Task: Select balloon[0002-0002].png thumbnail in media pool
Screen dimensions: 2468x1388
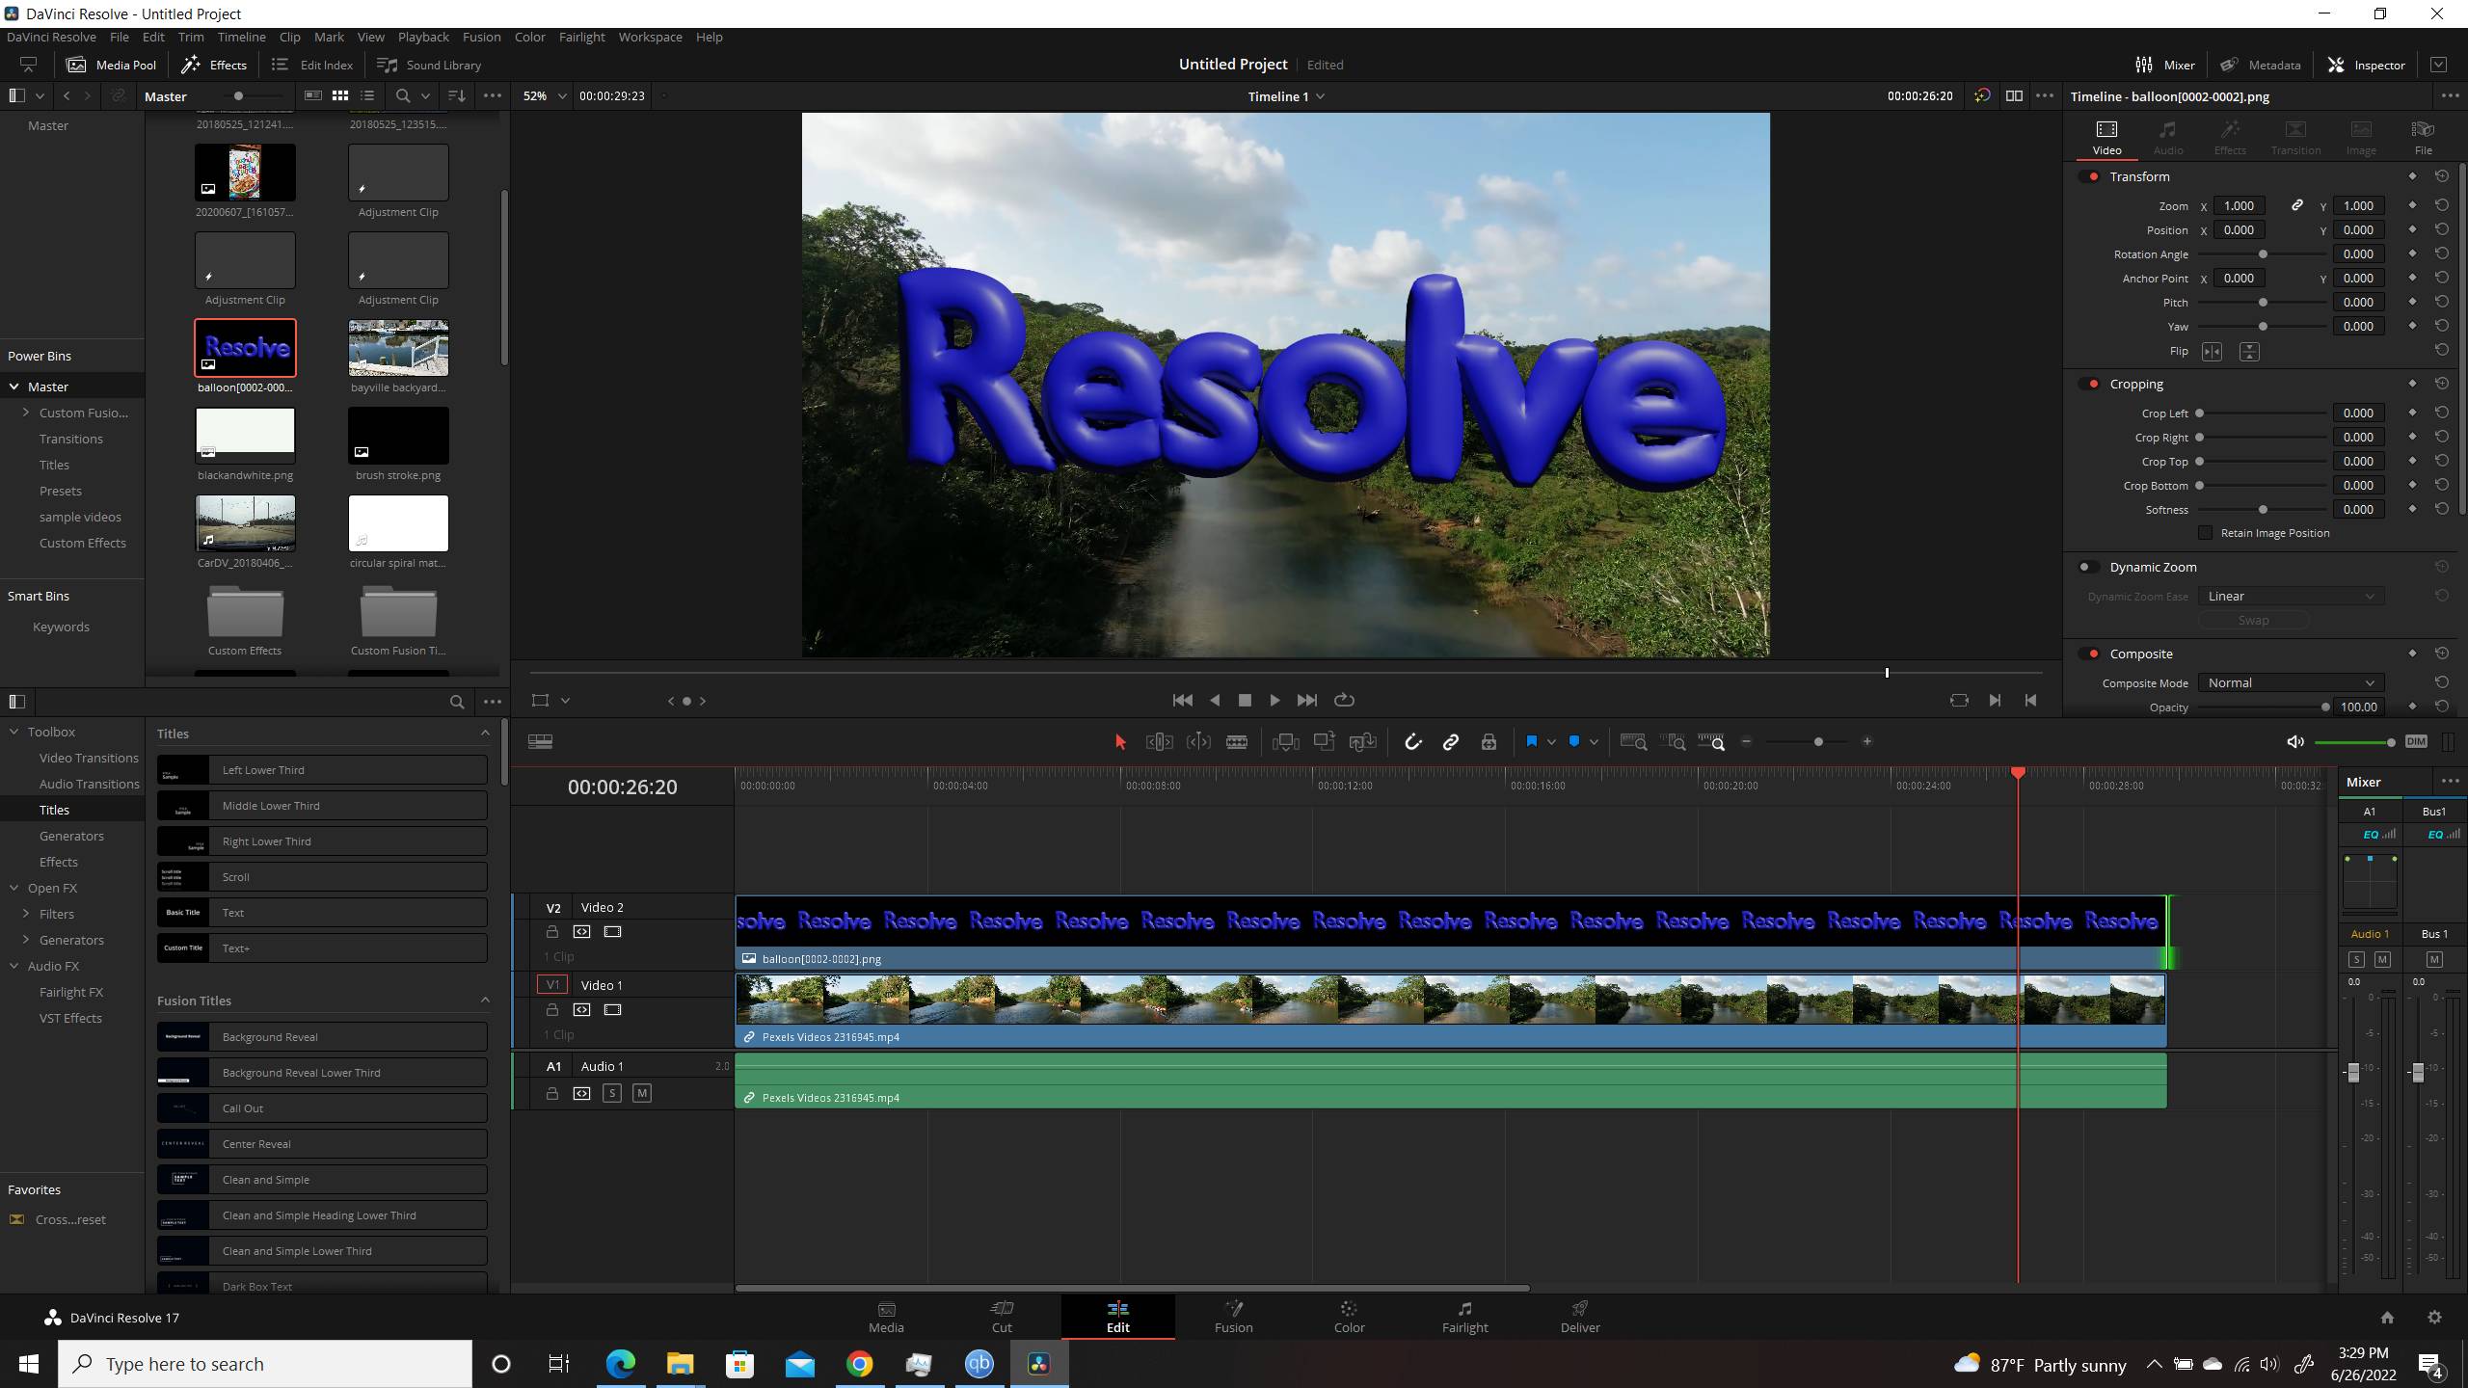Action: [245, 348]
